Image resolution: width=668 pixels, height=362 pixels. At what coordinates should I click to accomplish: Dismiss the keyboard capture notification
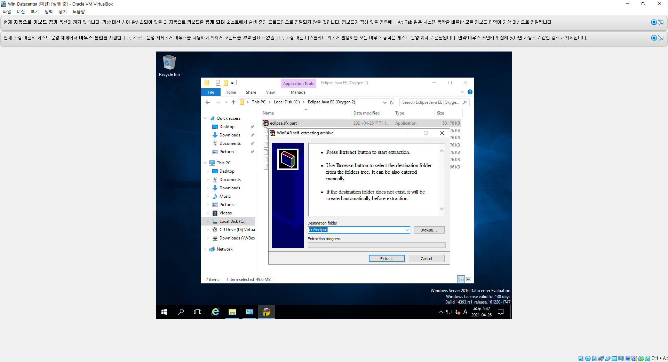[x=654, y=22]
